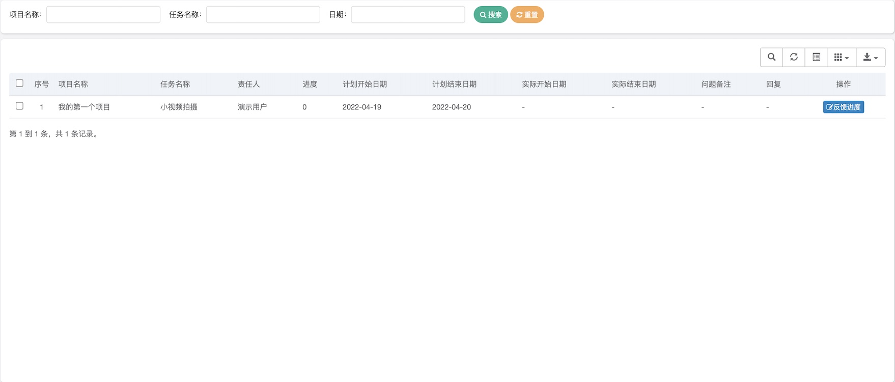Click the progress value 0 cell

[x=304, y=107]
